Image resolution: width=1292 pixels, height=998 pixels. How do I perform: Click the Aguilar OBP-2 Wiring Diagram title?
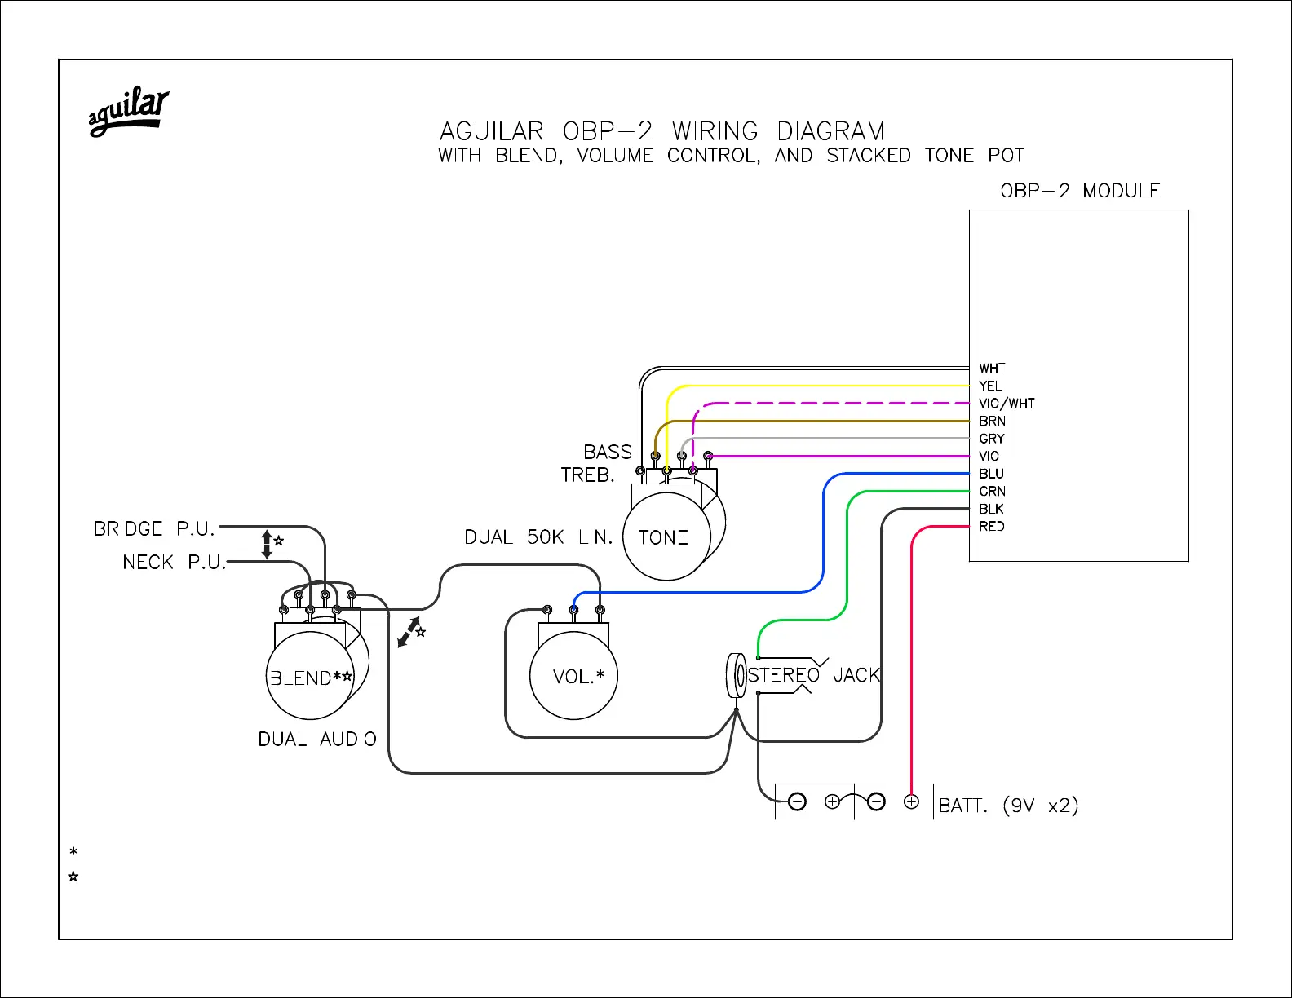point(661,131)
